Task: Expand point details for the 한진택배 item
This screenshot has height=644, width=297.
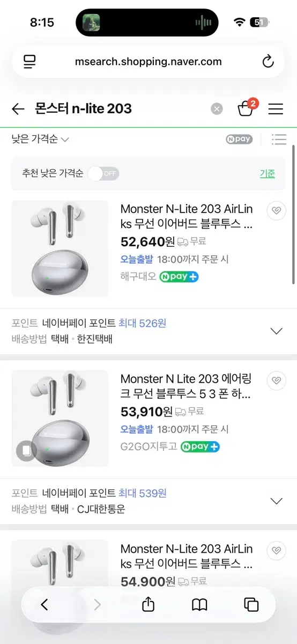Action: point(276,331)
